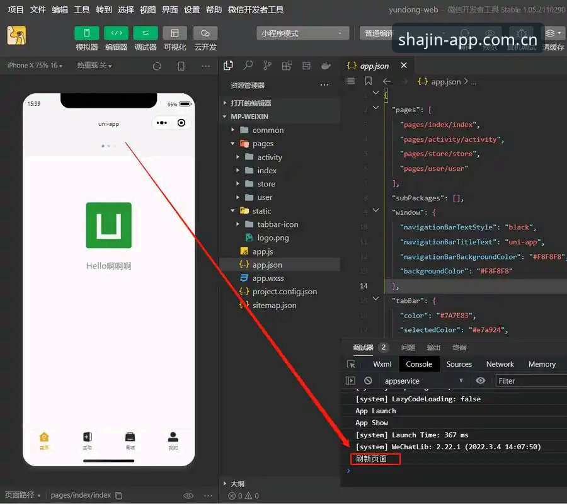Navigate back with the editor arrow
This screenshot has height=504, width=567.
click(387, 81)
